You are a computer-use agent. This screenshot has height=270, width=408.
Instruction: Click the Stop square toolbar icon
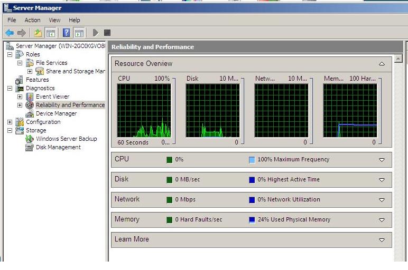107,33
